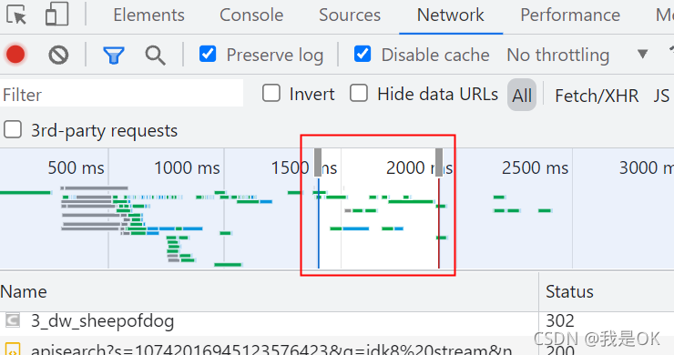Screen dimensions: 674x355
Task: Toggle the blue filter funnel icon
Action: pos(114,55)
